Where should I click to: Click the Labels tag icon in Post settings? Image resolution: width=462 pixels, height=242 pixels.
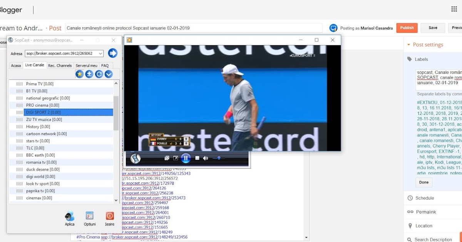coord(409,59)
